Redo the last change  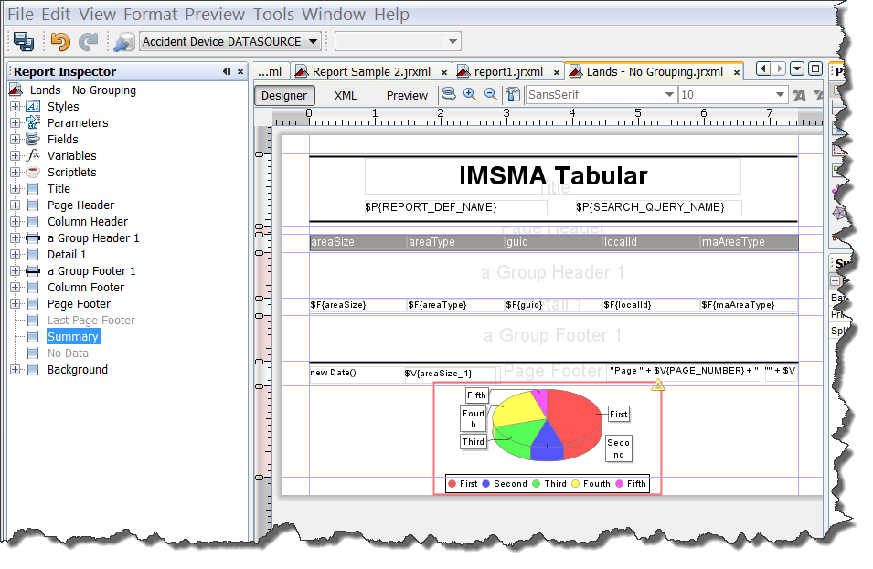point(88,41)
